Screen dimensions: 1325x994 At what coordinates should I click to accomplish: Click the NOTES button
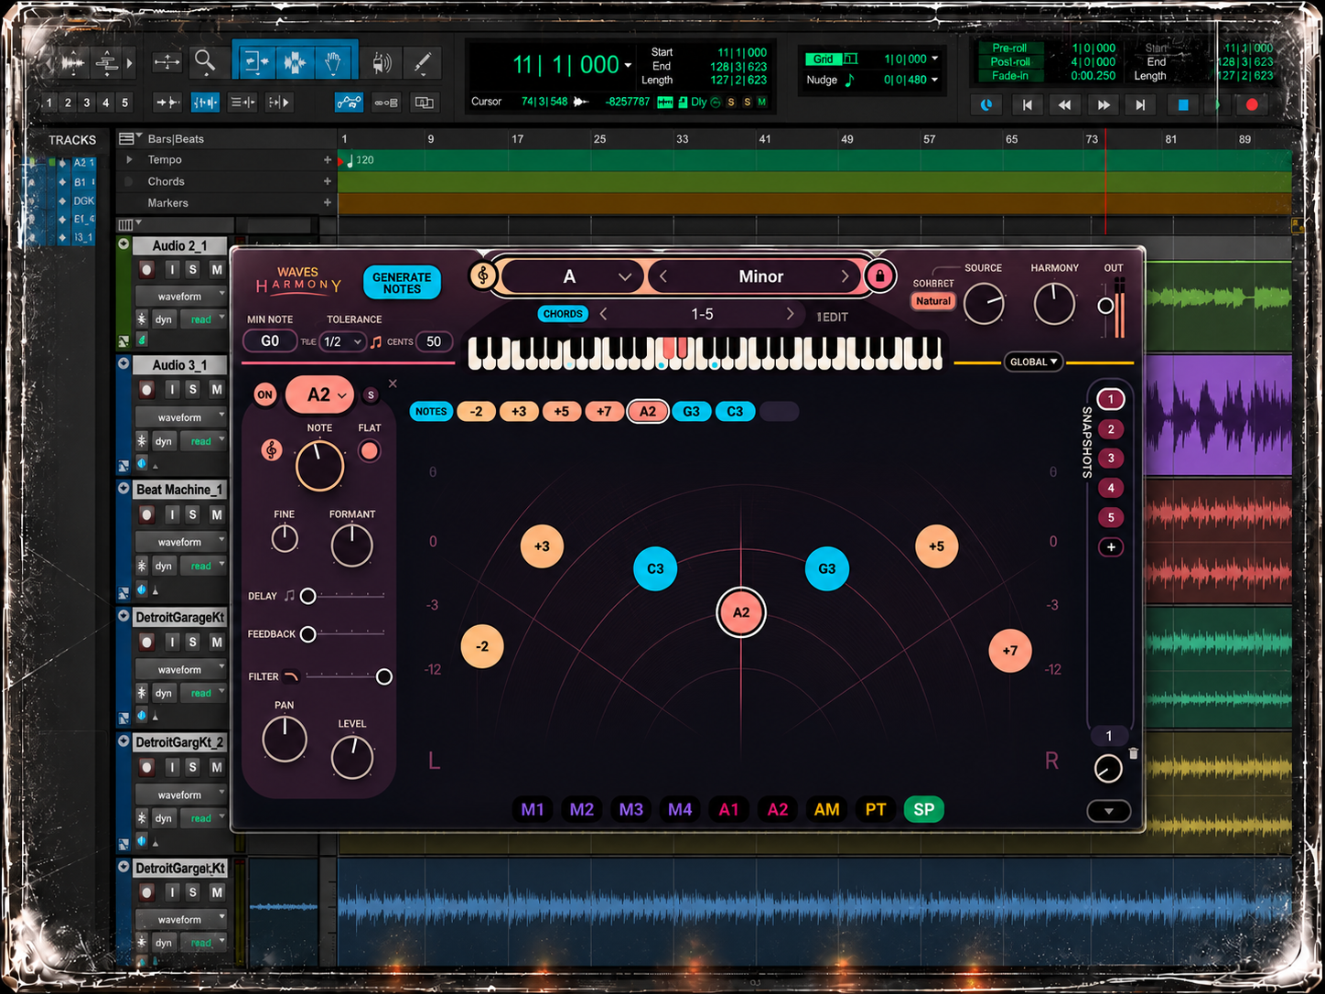click(x=431, y=412)
